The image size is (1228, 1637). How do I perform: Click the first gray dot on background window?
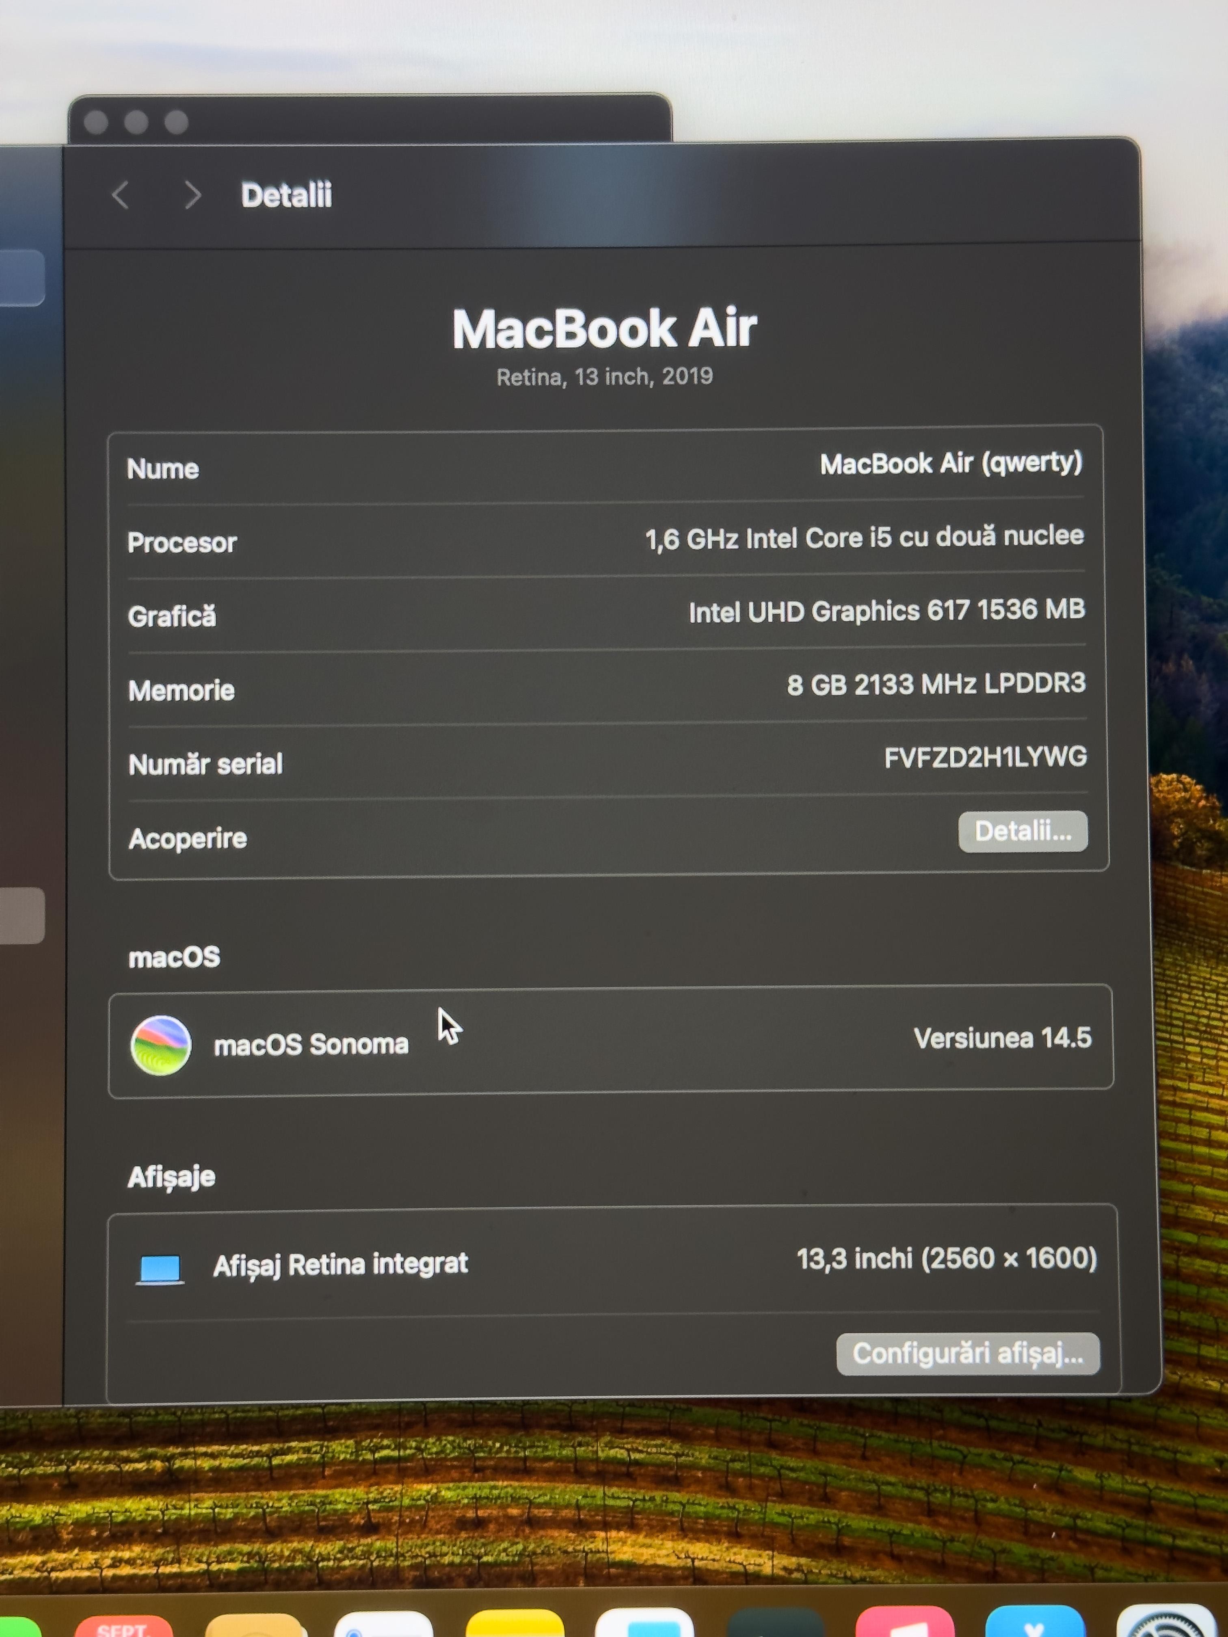coord(95,121)
